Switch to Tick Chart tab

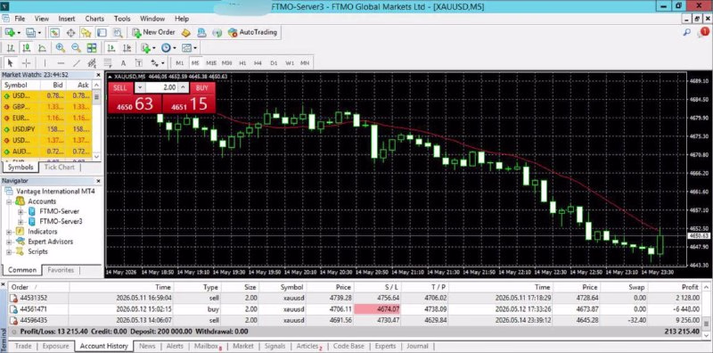pos(59,167)
